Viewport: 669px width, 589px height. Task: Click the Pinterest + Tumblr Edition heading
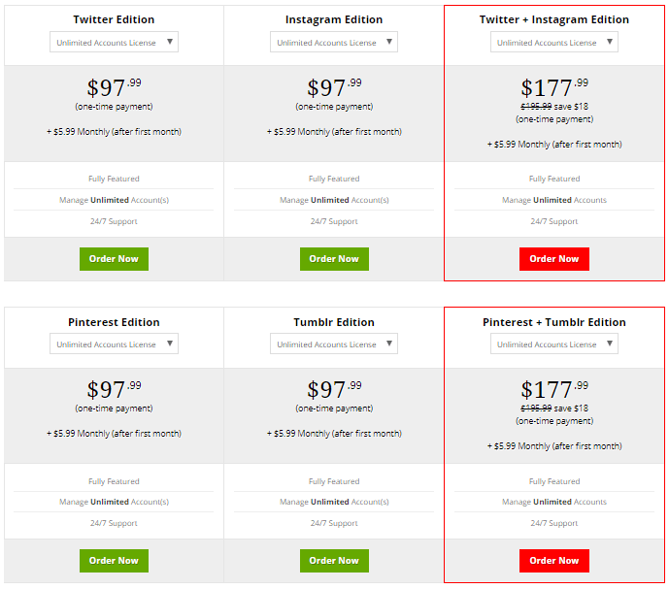[x=554, y=322]
